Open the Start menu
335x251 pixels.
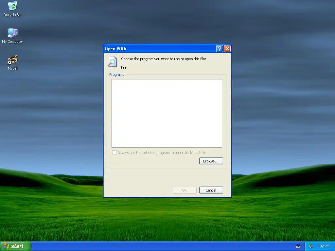pyautogui.click(x=16, y=246)
